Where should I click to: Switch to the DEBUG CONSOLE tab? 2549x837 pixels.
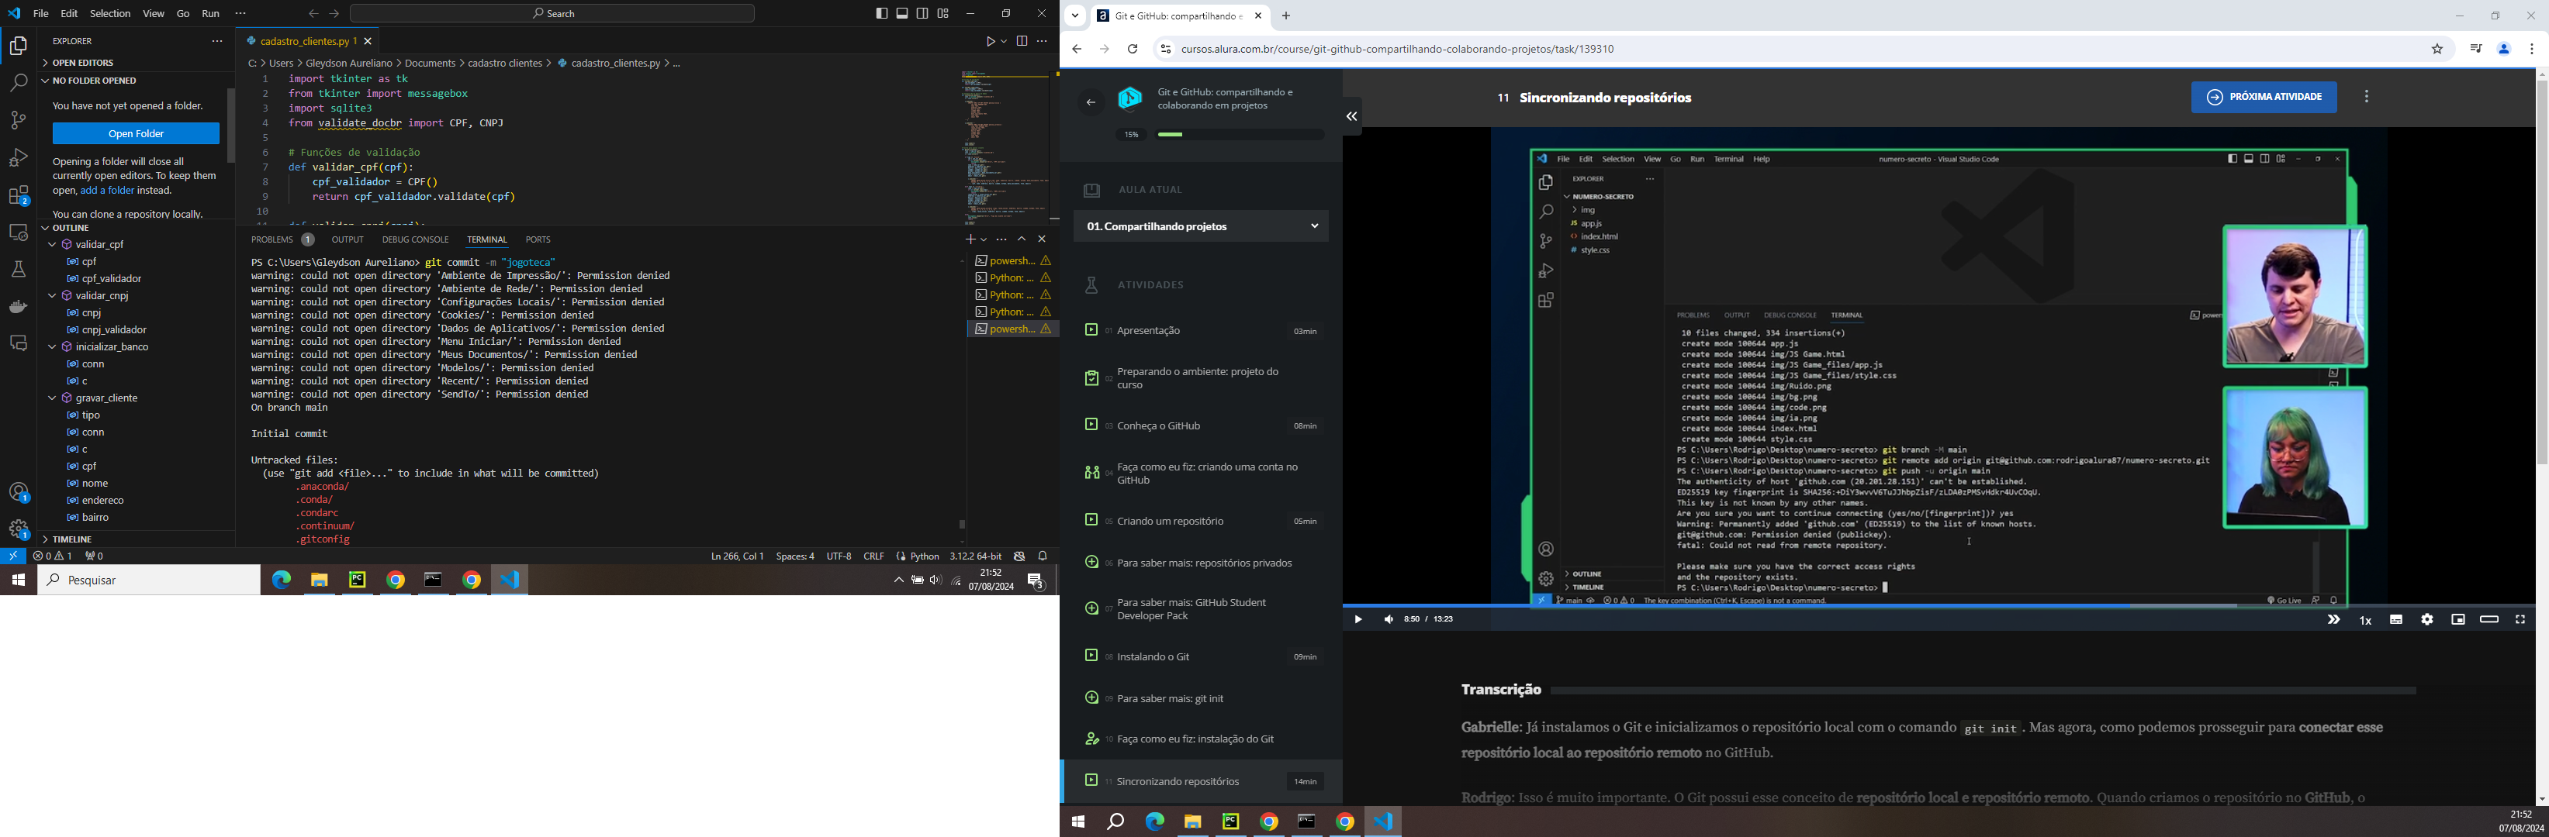tap(416, 240)
